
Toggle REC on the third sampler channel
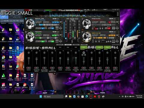click(44, 68)
